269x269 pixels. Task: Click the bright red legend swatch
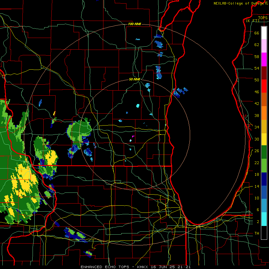[264, 86]
